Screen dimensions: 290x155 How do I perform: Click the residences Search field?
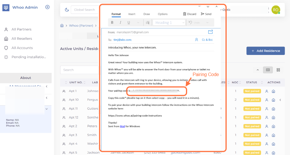[80, 70]
